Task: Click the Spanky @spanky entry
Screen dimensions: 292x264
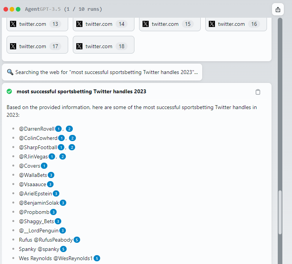Action: click(39, 249)
